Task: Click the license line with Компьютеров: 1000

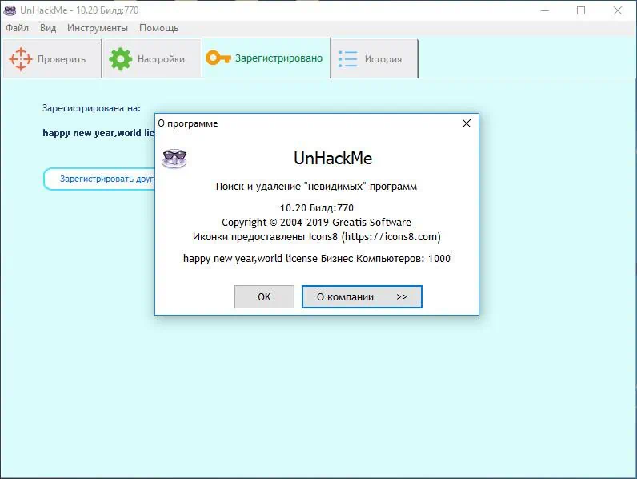Action: [x=316, y=259]
